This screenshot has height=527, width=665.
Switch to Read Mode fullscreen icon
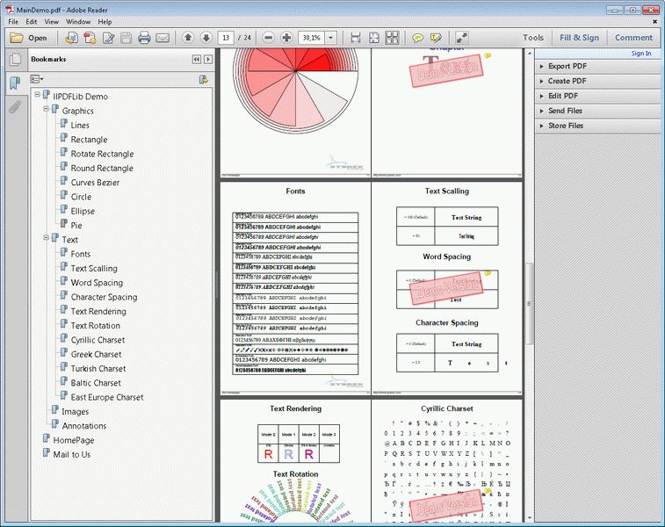coord(461,38)
